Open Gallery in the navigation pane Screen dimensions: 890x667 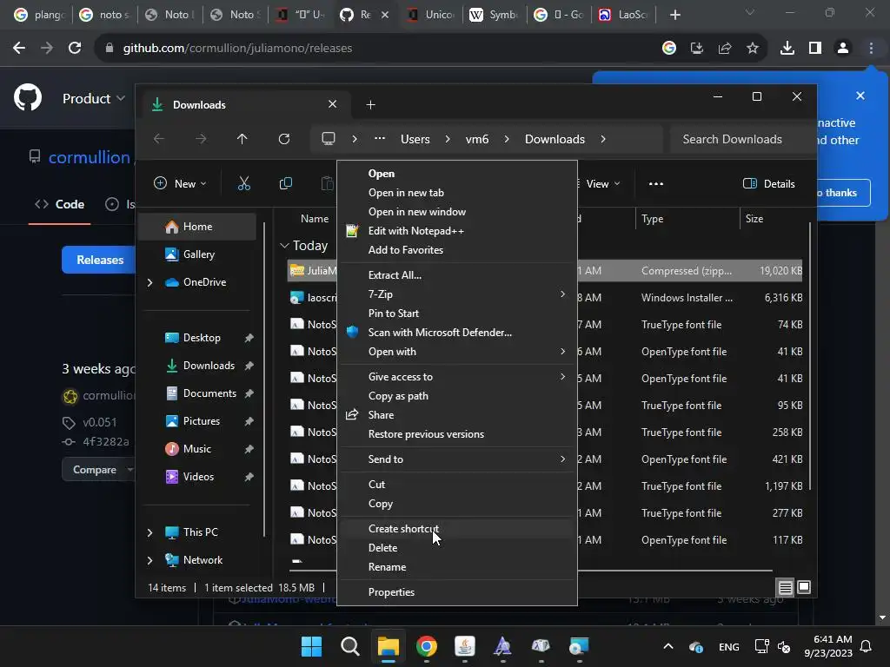(197, 254)
